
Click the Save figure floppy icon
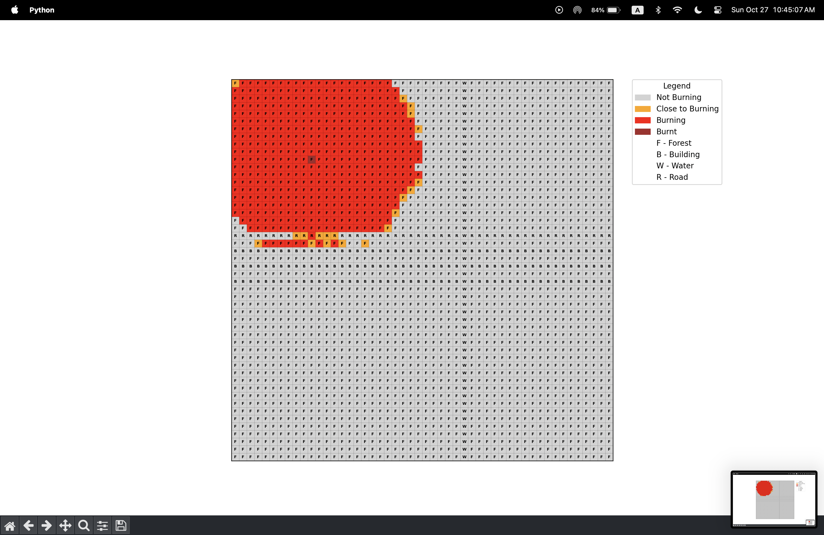pyautogui.click(x=121, y=526)
